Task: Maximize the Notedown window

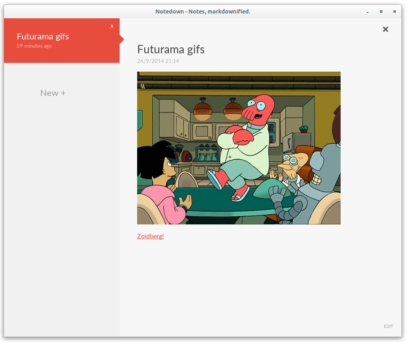Action: tap(381, 12)
